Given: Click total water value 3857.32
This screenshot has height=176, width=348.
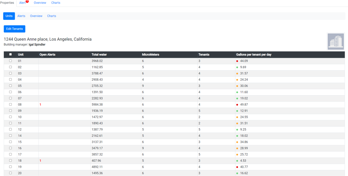Looking at the screenshot, I should click(x=97, y=154).
